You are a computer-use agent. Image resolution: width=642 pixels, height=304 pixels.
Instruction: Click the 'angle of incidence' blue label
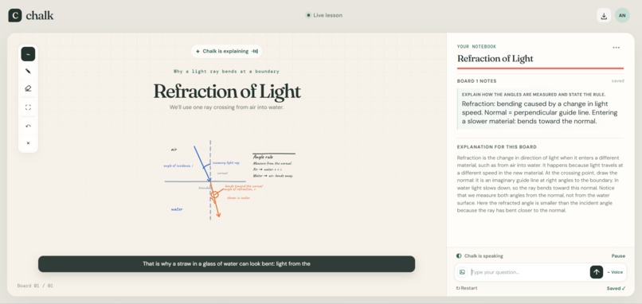click(x=178, y=166)
